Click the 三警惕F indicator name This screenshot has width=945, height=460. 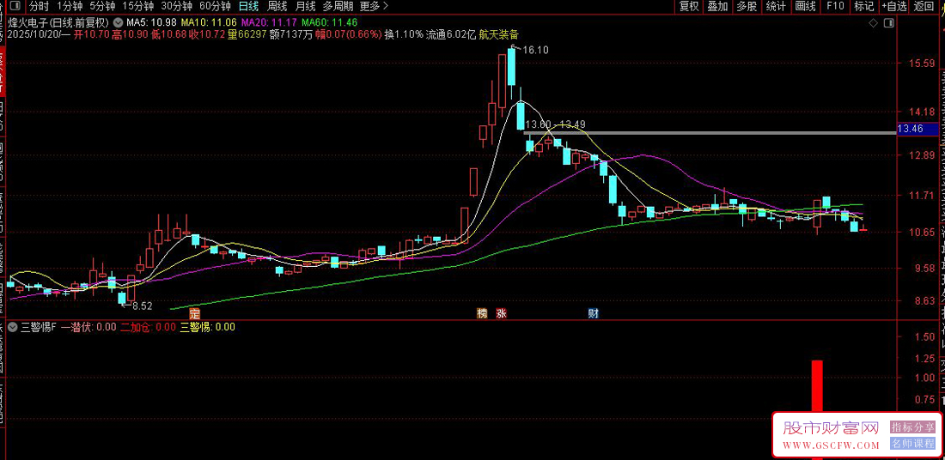point(38,327)
